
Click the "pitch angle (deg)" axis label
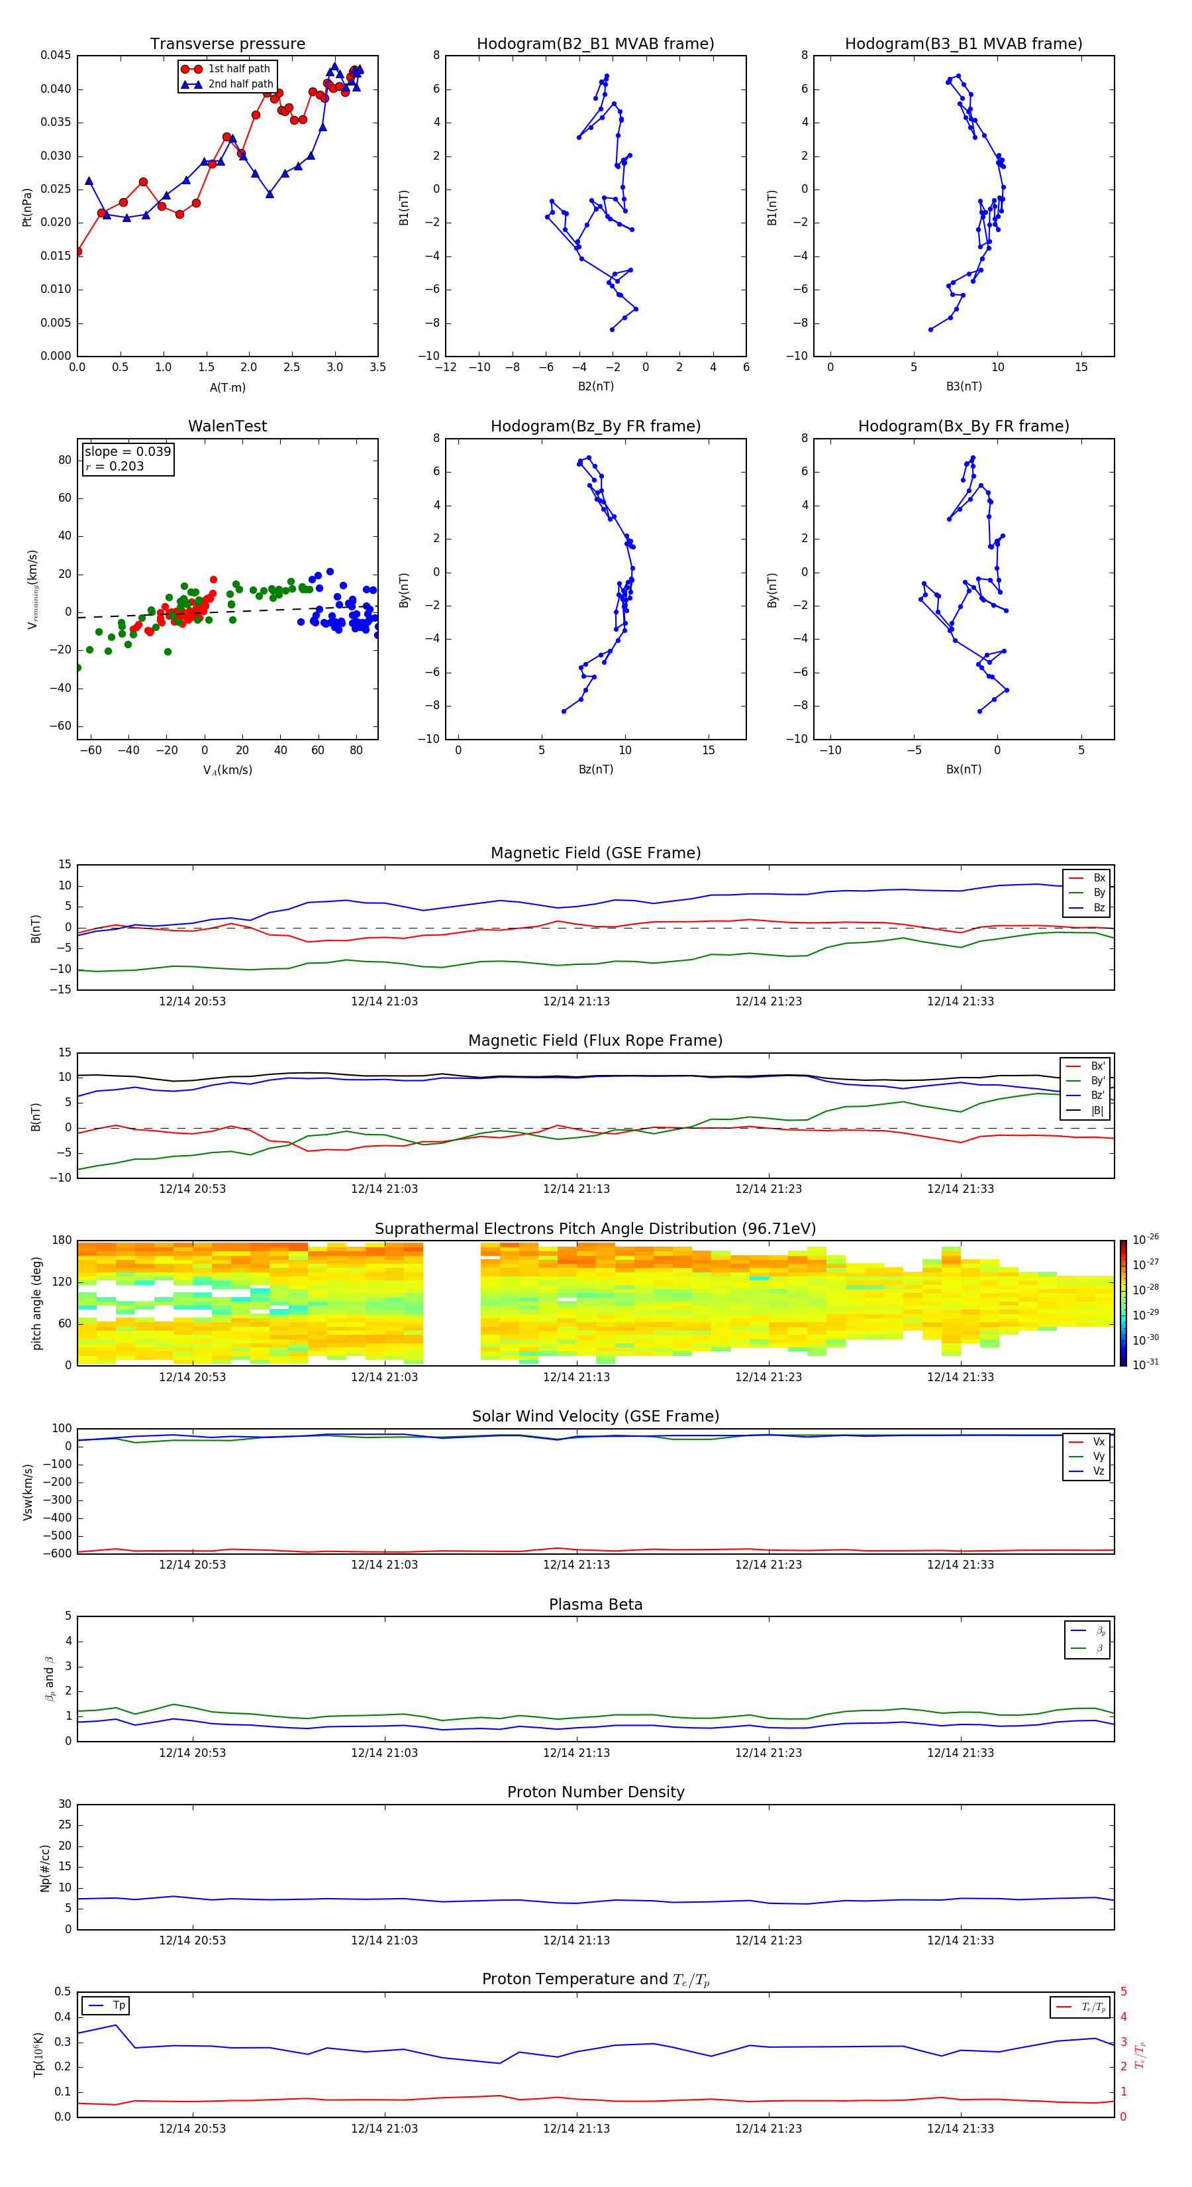point(36,1303)
